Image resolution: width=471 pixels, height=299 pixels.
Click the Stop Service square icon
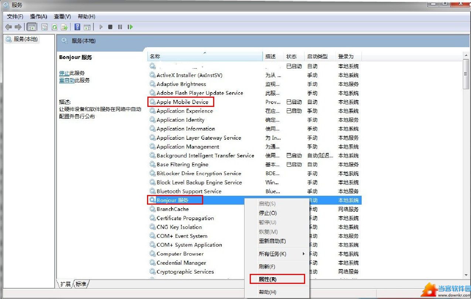click(x=110, y=27)
